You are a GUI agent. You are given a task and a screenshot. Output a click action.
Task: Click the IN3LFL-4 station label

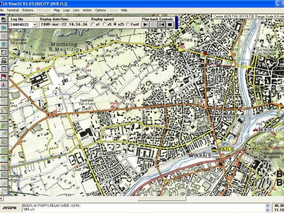217,54
